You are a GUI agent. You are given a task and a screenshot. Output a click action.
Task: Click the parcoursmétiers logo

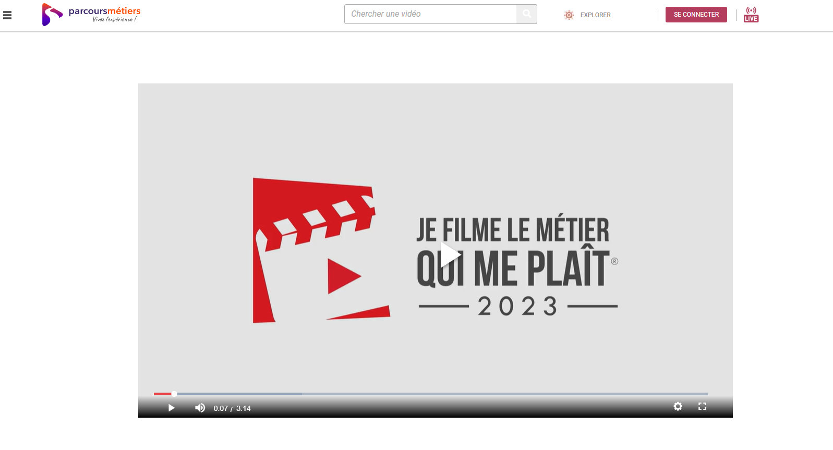(x=91, y=15)
